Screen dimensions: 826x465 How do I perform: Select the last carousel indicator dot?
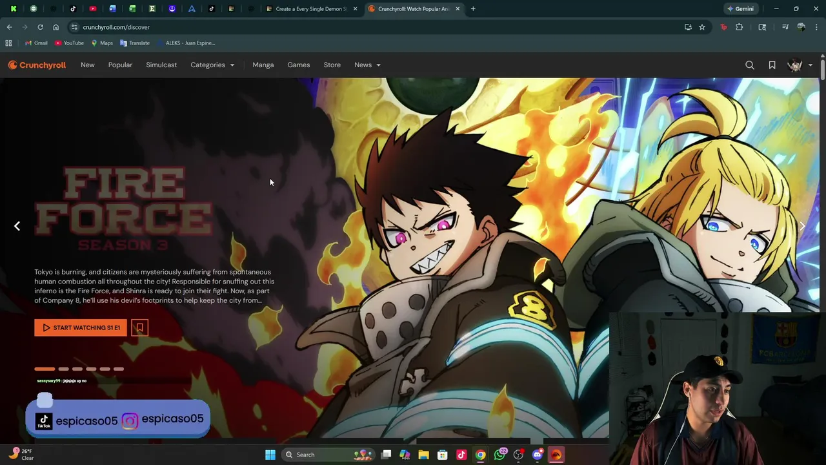tap(119, 369)
